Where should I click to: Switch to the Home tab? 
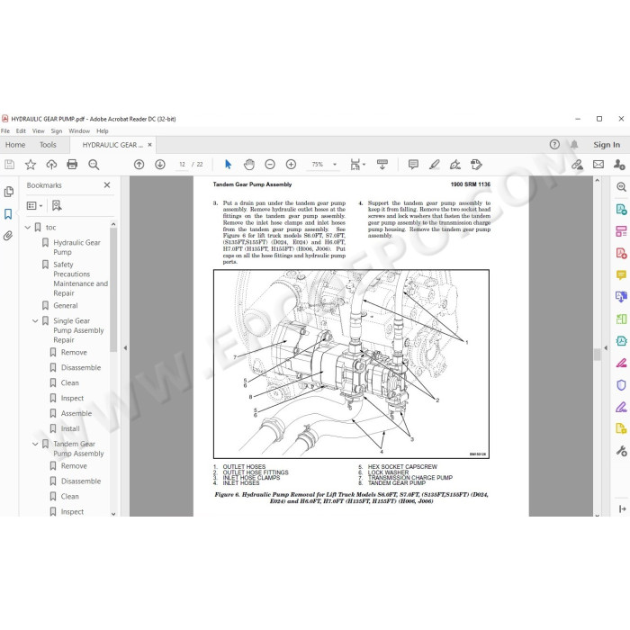tap(15, 145)
